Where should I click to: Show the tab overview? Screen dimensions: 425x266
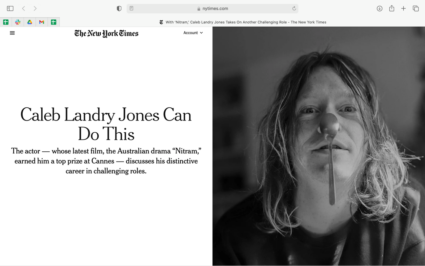tap(416, 9)
